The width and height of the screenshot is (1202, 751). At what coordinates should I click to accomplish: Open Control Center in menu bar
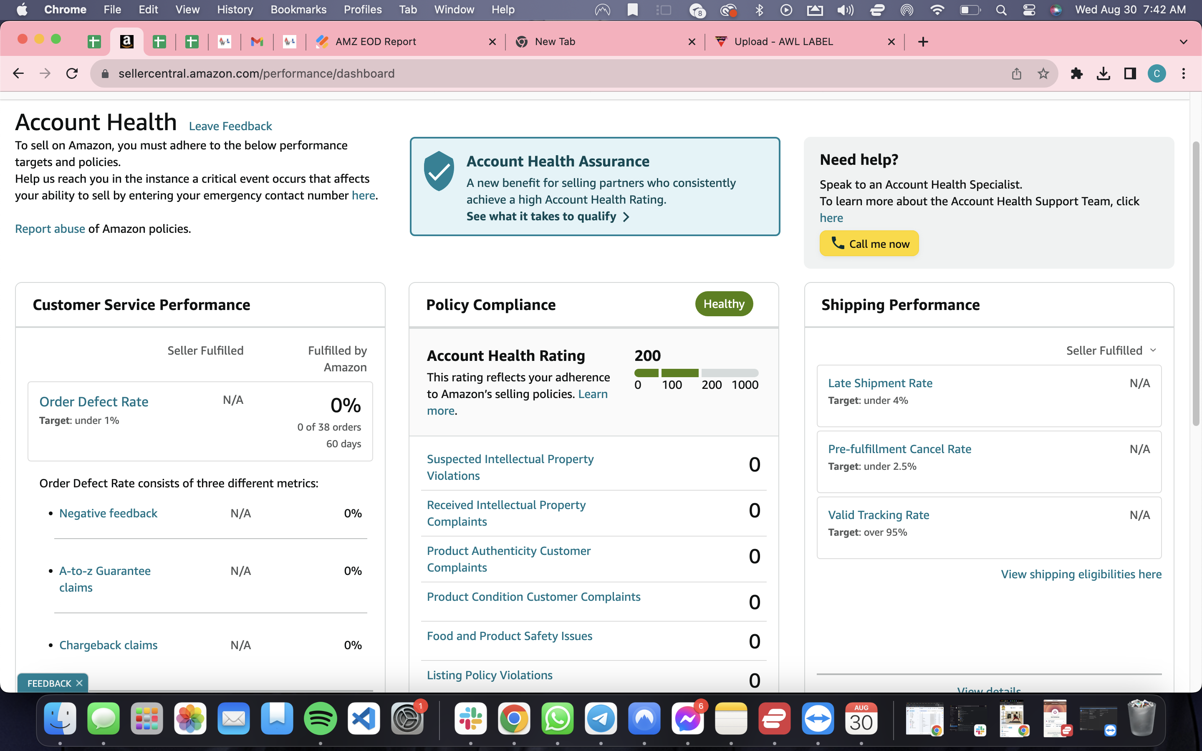coord(1029,10)
